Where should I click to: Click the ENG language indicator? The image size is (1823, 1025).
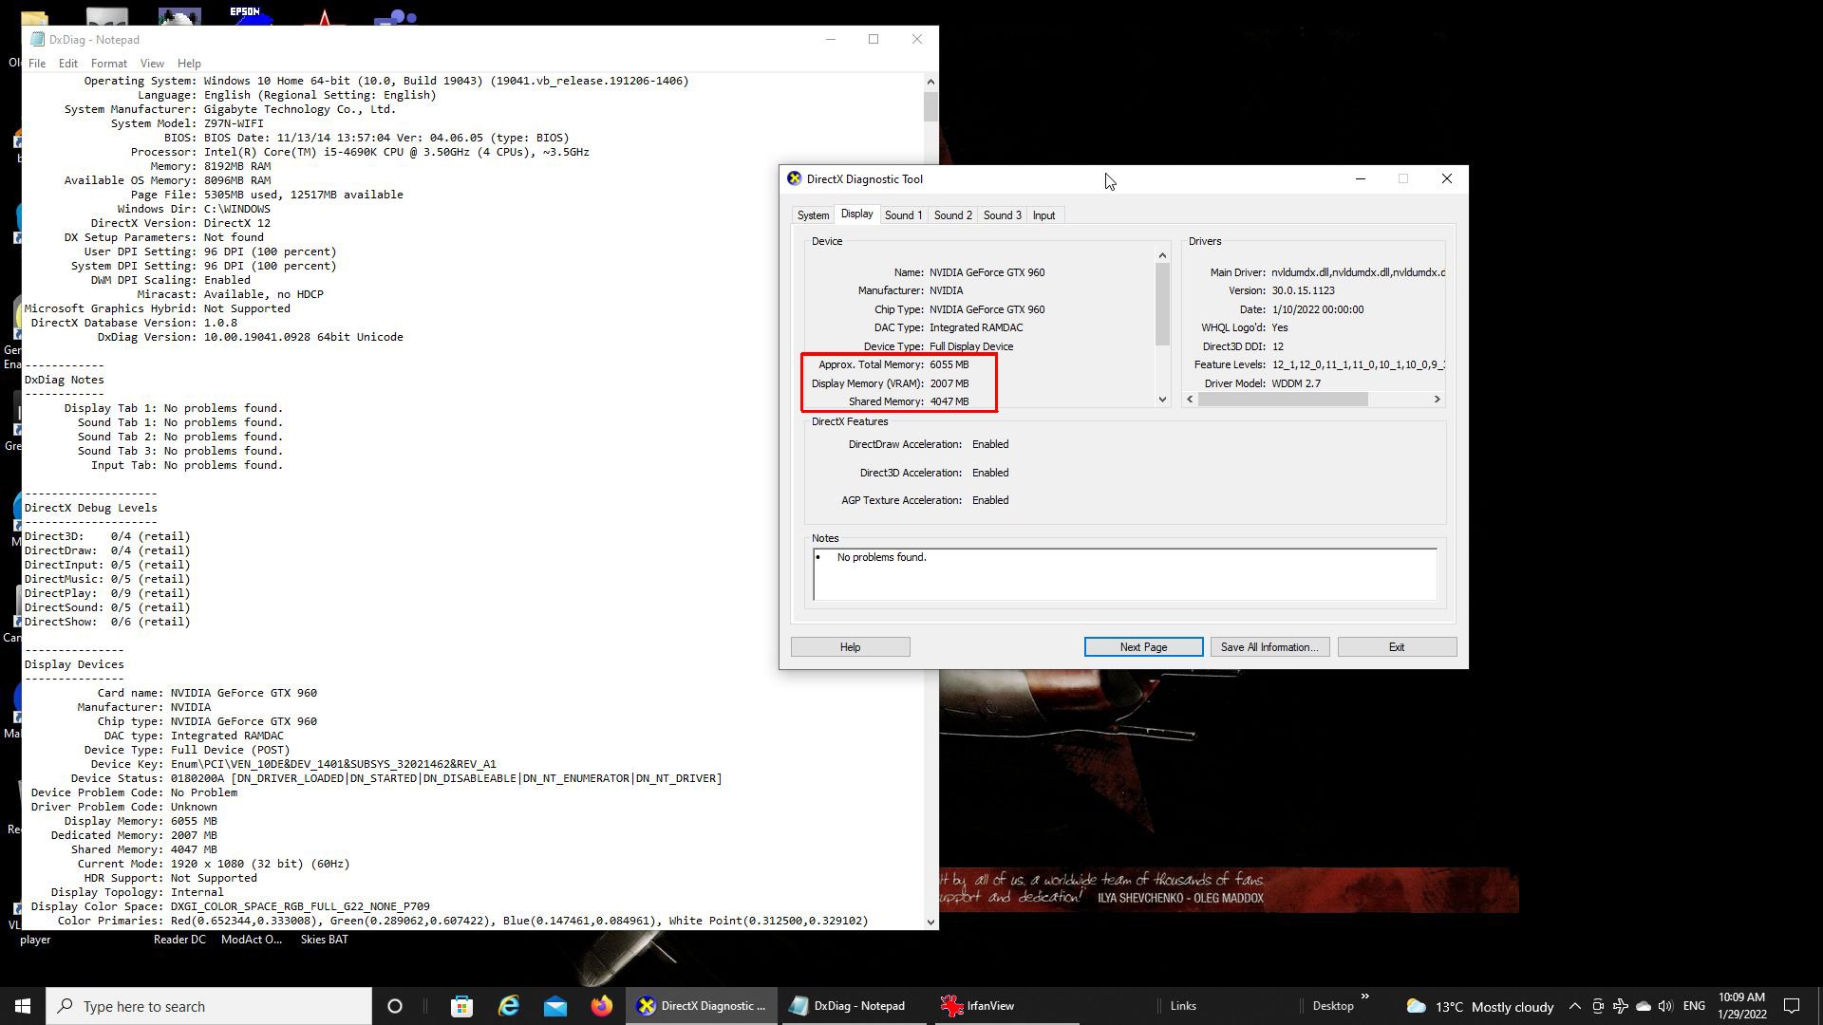click(1694, 1006)
